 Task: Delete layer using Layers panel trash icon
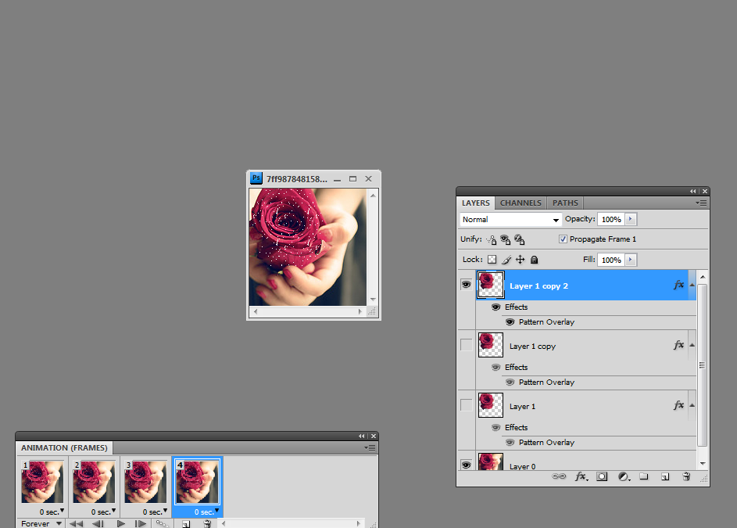[686, 476]
